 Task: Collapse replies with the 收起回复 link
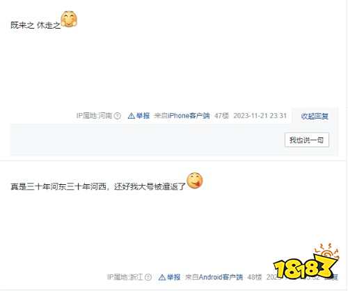pyautogui.click(x=315, y=116)
